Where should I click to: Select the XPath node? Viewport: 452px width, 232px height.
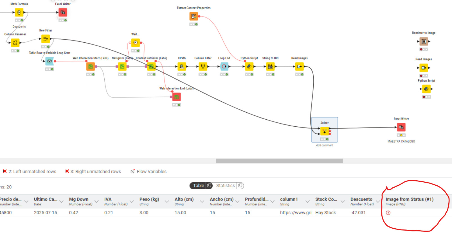point(182,67)
